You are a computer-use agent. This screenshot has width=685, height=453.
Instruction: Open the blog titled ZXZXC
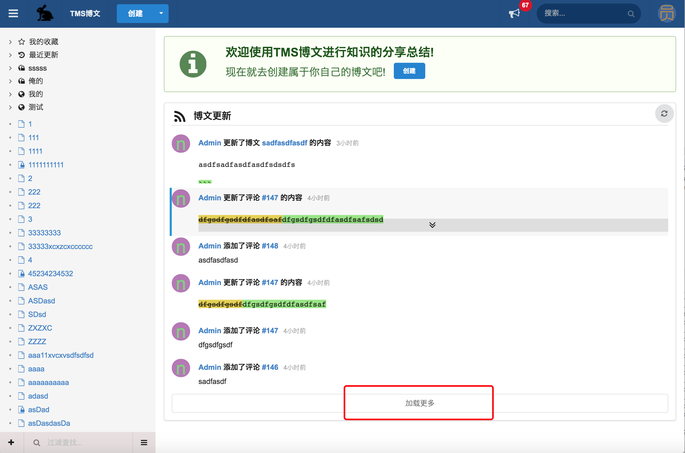40,328
